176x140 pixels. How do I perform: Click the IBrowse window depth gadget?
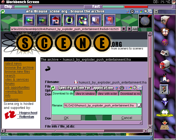[150, 11]
